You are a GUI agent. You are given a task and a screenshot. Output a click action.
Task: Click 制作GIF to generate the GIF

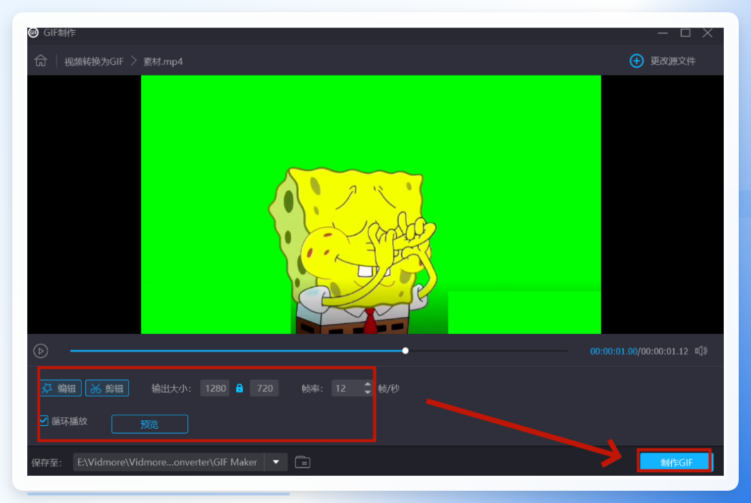click(676, 462)
